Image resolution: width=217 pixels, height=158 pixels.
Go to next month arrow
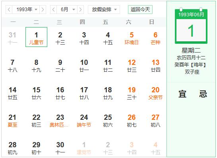(x=80, y=10)
